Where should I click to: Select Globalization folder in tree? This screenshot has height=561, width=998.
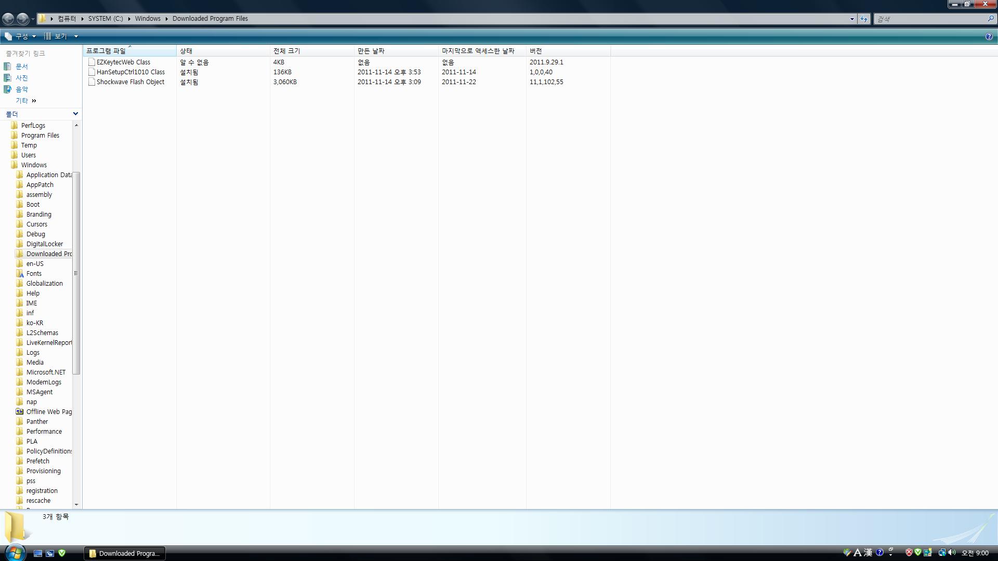click(45, 284)
